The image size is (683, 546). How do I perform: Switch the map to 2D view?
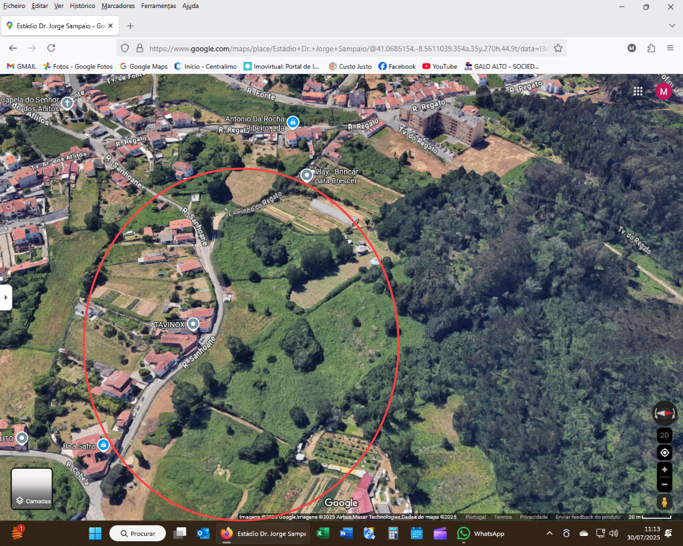tap(664, 435)
